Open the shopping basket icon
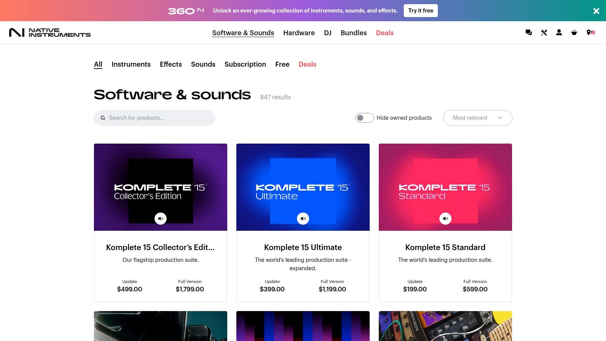The height and width of the screenshot is (341, 606). tap(574, 33)
